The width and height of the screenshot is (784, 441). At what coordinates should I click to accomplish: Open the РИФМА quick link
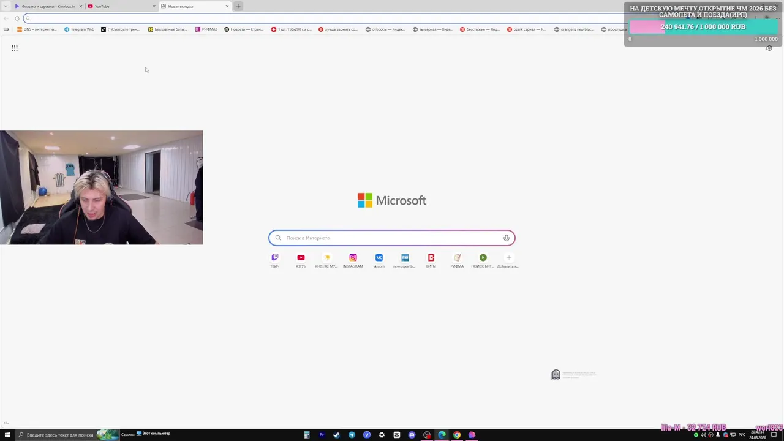[x=457, y=260]
